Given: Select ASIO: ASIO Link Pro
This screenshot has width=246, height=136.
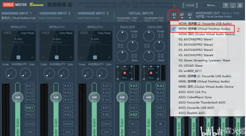Looking at the screenshot, I should click(192, 92).
